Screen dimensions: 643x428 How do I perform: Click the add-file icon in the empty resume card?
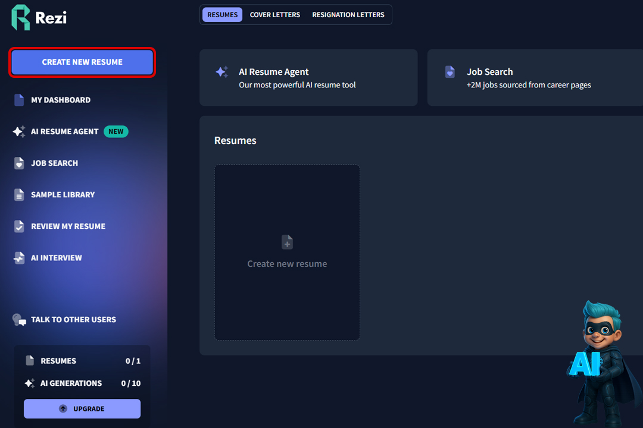click(x=287, y=242)
